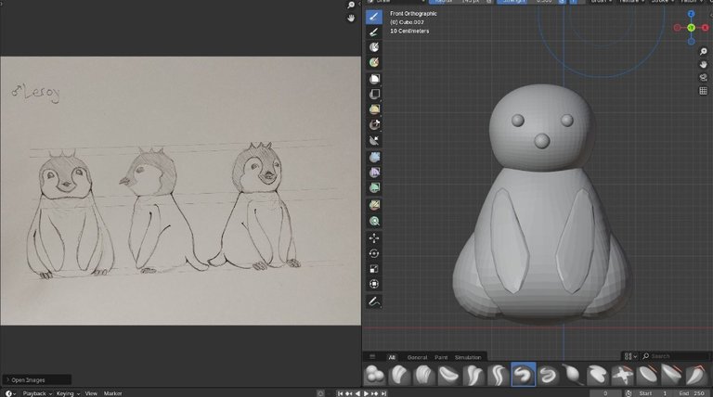Select the Box Face Set tool
The image size is (713, 397).
pyautogui.click(x=374, y=109)
